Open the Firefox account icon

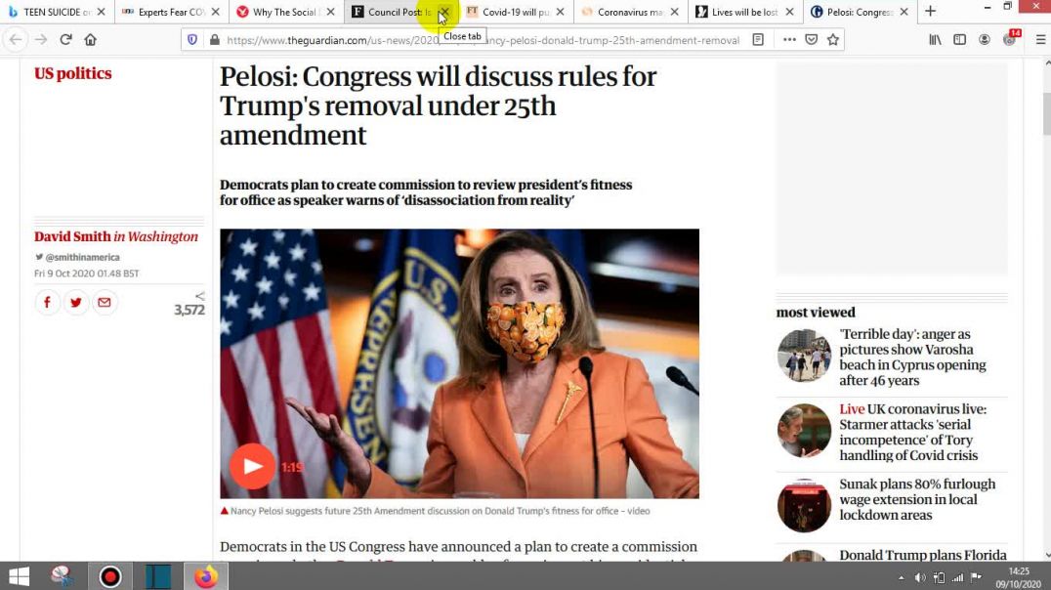click(x=985, y=39)
